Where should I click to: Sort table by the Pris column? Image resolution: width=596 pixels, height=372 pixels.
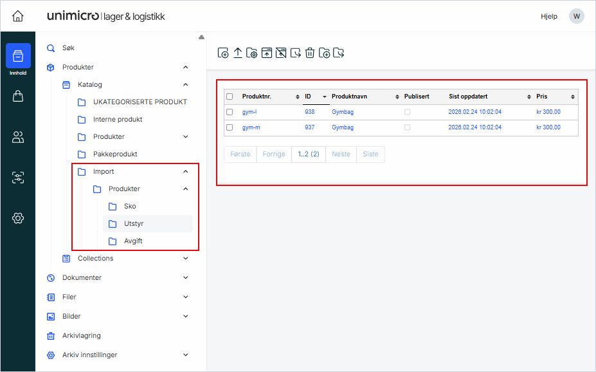click(542, 97)
